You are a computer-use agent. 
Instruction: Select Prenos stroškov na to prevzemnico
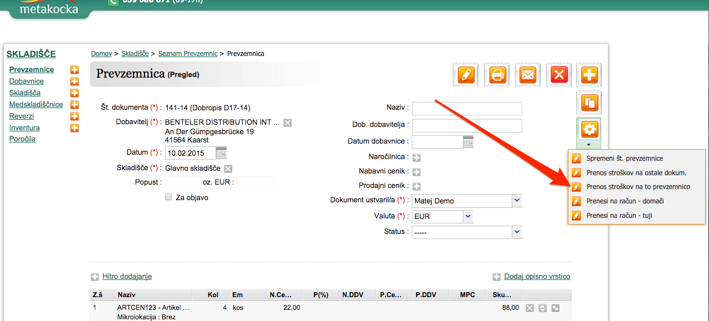pyautogui.click(x=638, y=187)
